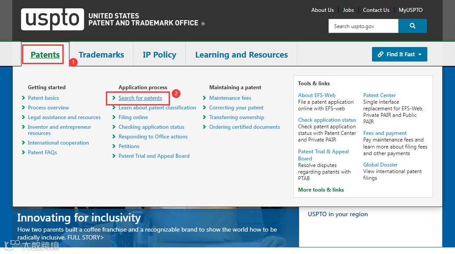Open Learn about patent classification link

coord(157,107)
